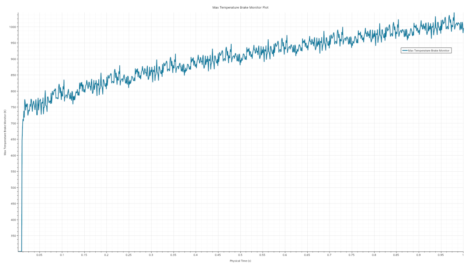Screen dimensions: 472x265
Task: Click the x-axis tick label '0.9'
Action: coord(418,255)
